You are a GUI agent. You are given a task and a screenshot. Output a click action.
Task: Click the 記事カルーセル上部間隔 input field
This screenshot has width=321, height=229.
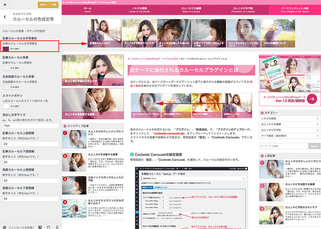(x=31, y=144)
